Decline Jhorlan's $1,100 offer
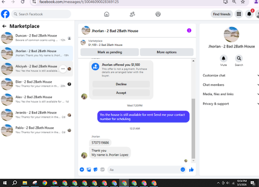 [121, 84]
